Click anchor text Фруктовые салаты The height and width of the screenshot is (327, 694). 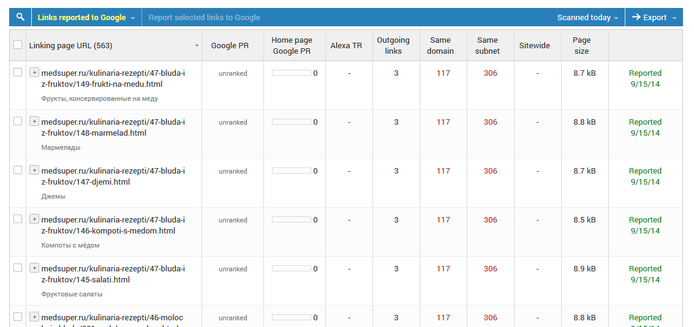point(72,294)
